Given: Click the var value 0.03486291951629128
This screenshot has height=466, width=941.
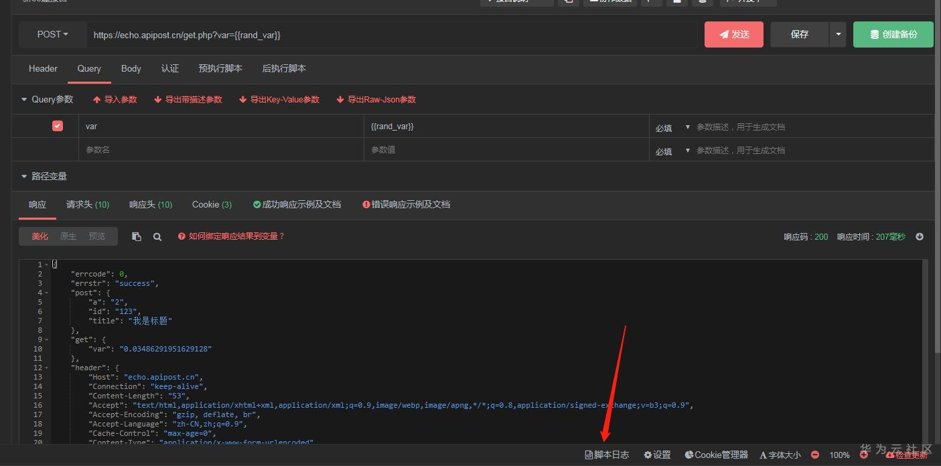Looking at the screenshot, I should [165, 349].
